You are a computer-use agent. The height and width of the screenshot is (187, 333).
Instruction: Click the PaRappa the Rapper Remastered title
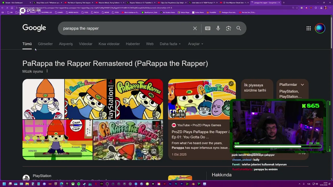pyautogui.click(x=115, y=63)
